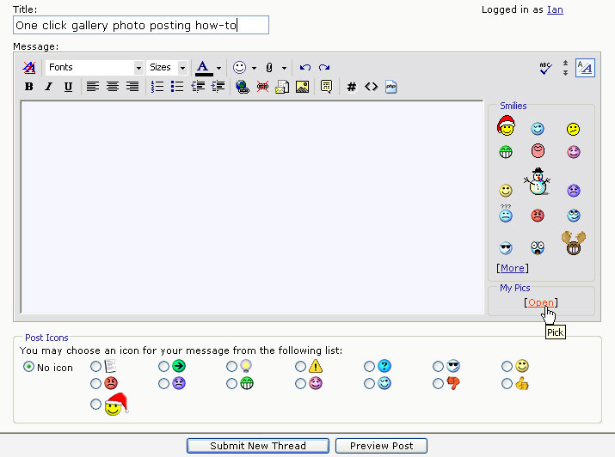Image resolution: width=615 pixels, height=457 pixels.
Task: Toggle bold formatting in the editor toolbar
Action: 28,87
